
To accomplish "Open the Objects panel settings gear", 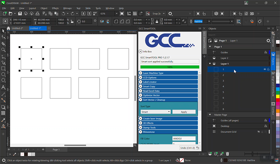I will pos(268,40).
